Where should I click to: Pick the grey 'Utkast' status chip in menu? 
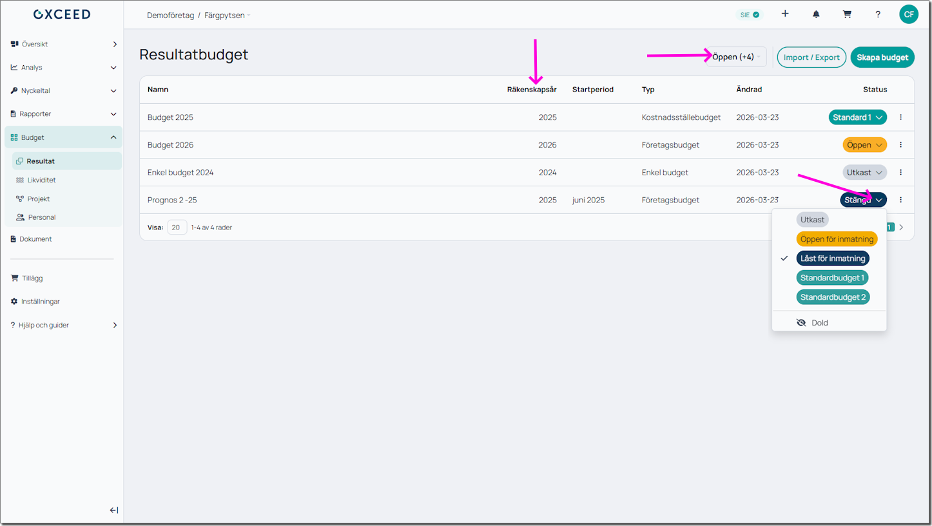tap(812, 220)
